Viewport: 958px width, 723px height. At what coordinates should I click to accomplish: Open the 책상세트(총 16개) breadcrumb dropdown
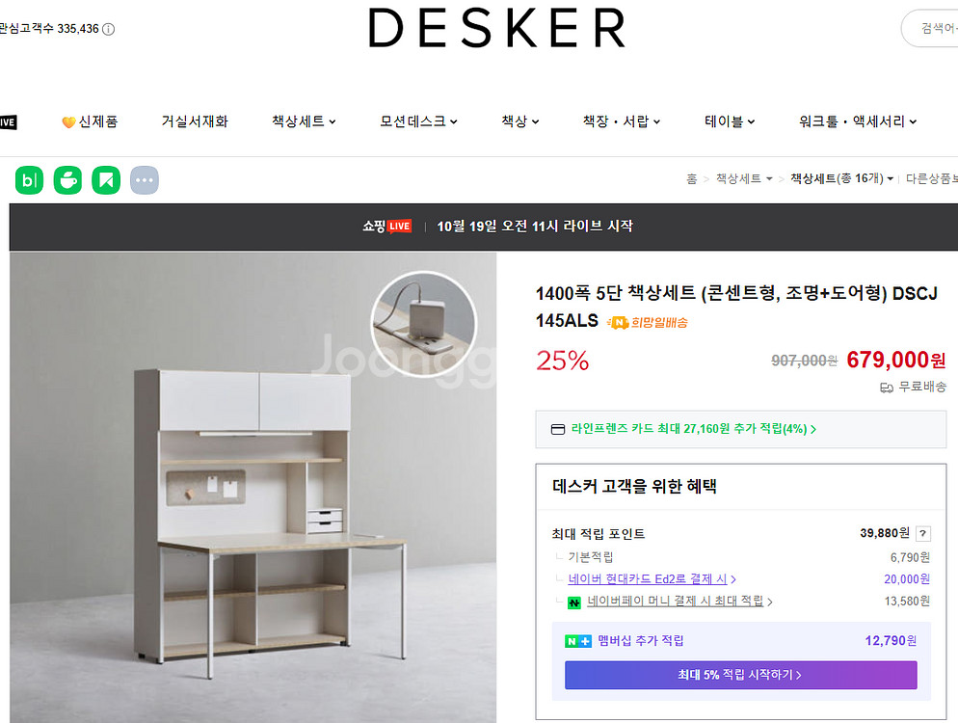click(x=842, y=178)
